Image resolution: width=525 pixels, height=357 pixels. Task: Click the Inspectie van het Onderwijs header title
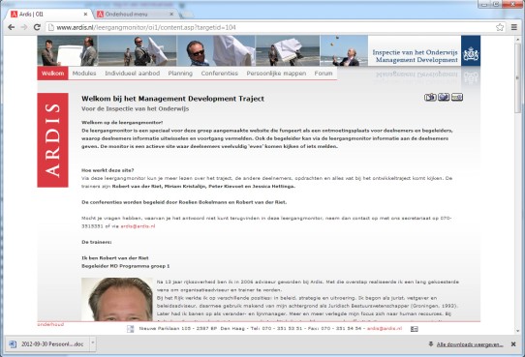[415, 56]
